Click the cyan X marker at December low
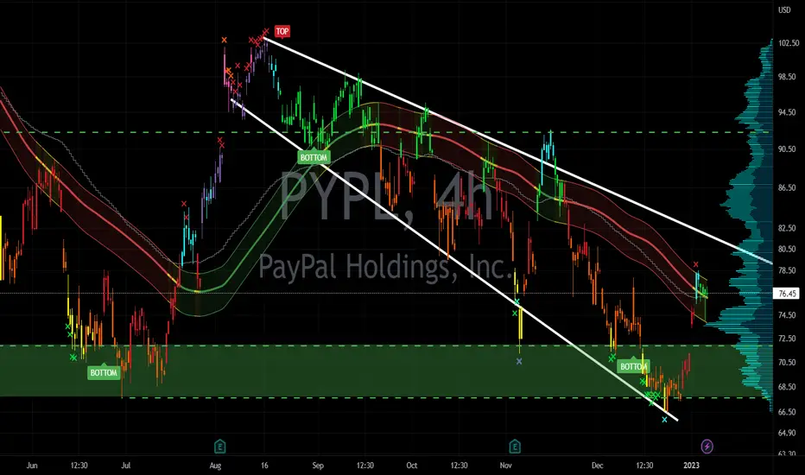Image resolution: width=805 pixels, height=475 pixels. [x=664, y=420]
